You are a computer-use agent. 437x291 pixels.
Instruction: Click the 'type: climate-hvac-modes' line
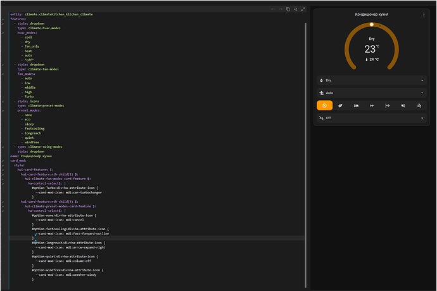39,28
